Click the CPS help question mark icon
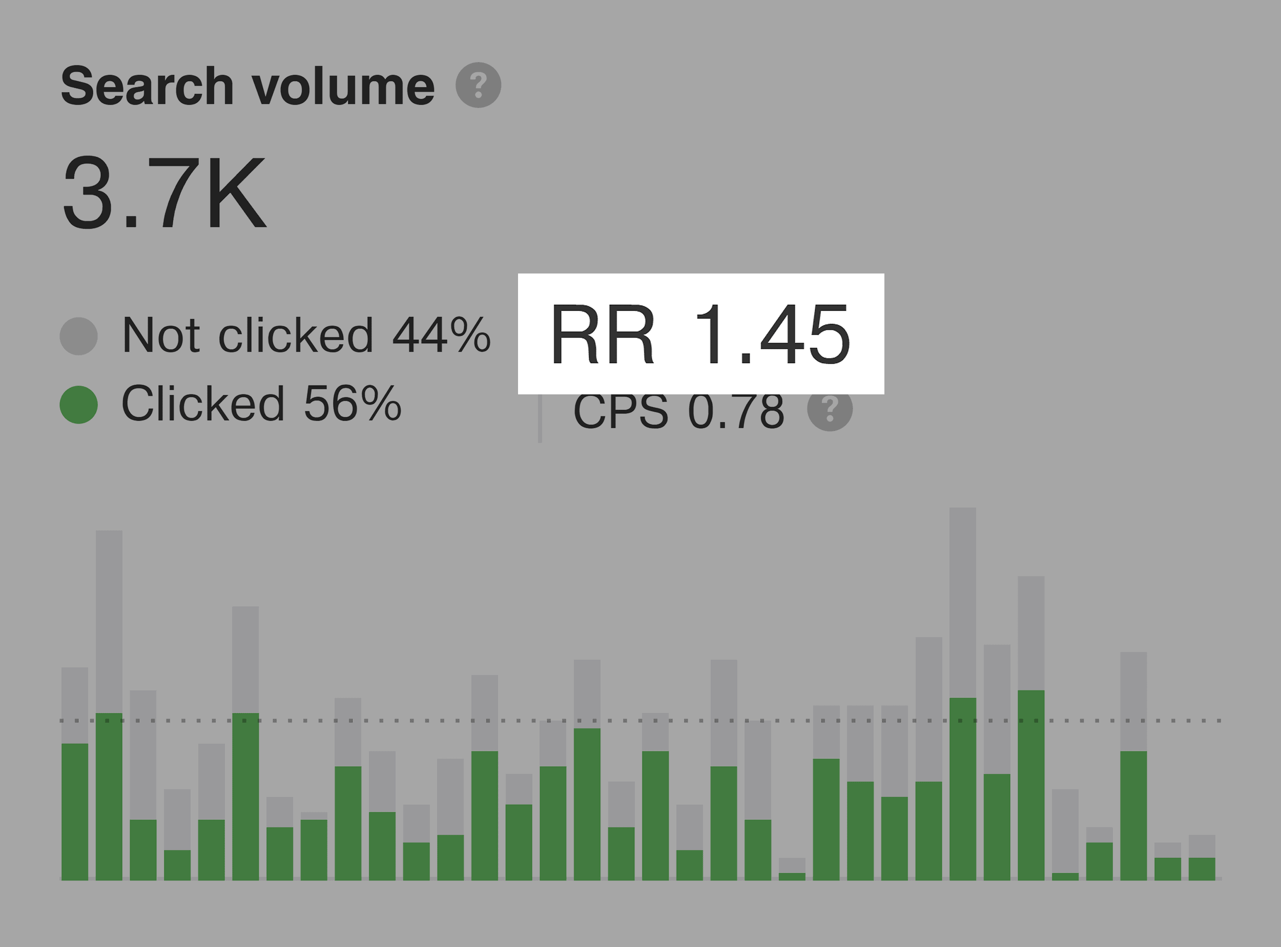The height and width of the screenshot is (947, 1281). 830,408
